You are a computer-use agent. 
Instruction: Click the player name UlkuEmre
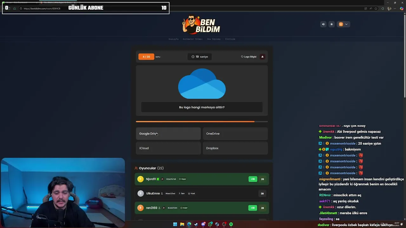(x=153, y=193)
